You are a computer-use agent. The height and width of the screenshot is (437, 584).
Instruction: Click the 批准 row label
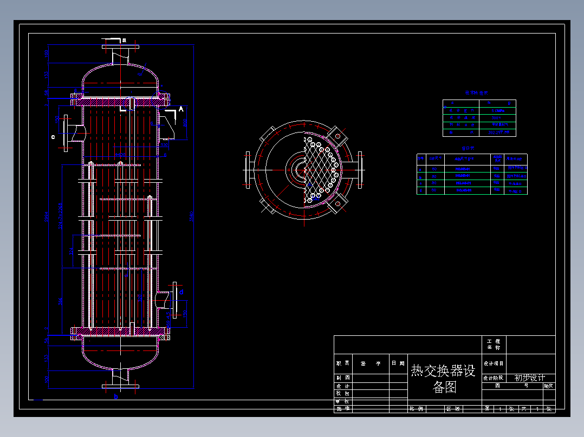click(342, 409)
